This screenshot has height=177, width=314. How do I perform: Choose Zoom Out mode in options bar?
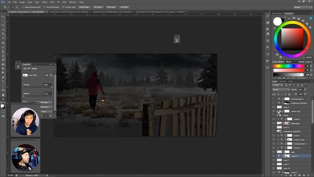[17, 7]
